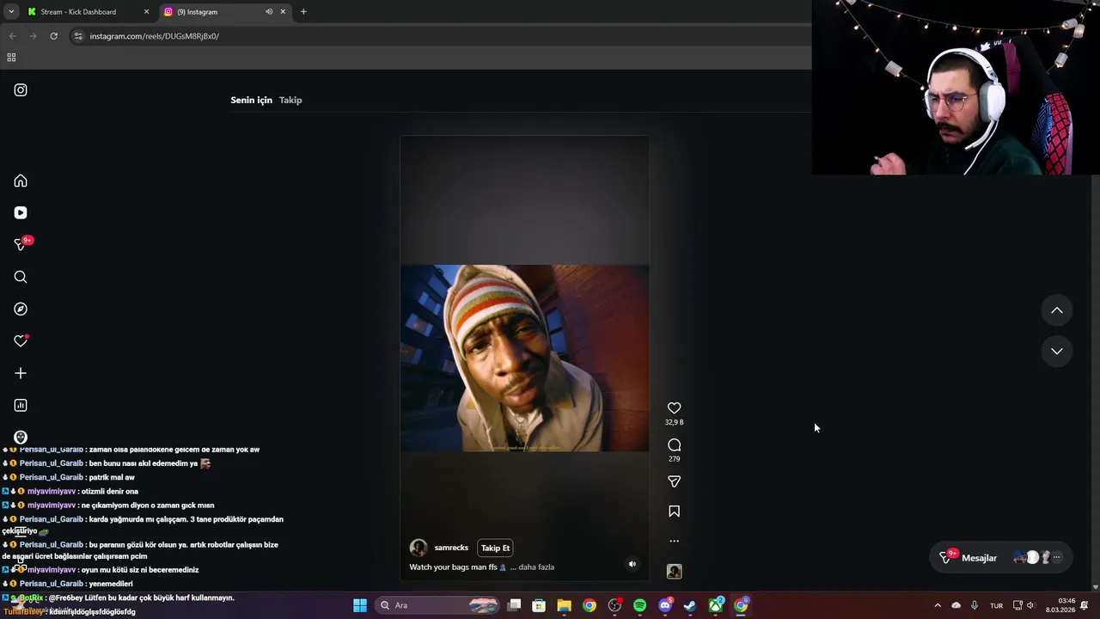Open Spotify from the taskbar
Screen dimensions: 1100x619
639,605
